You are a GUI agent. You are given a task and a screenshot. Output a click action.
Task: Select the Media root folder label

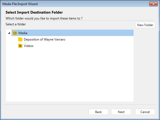23,33
